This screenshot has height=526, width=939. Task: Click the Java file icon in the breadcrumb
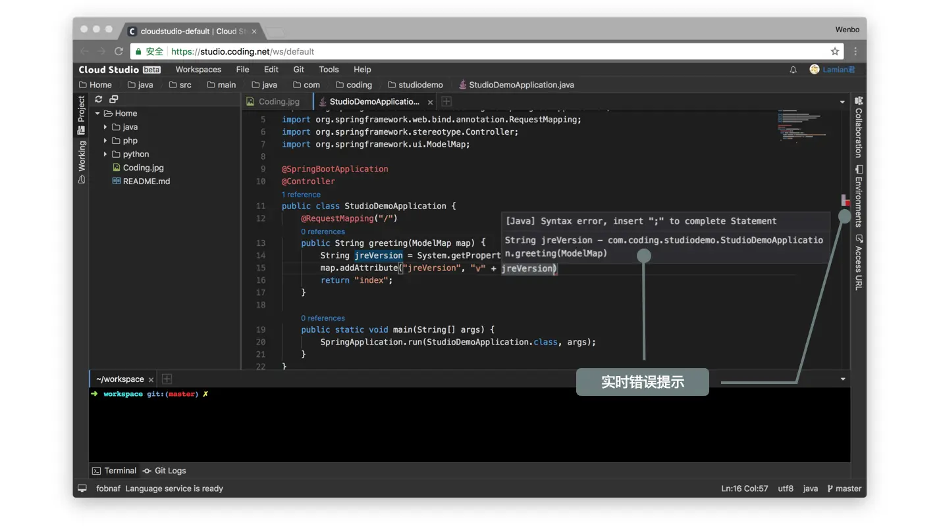tap(462, 85)
